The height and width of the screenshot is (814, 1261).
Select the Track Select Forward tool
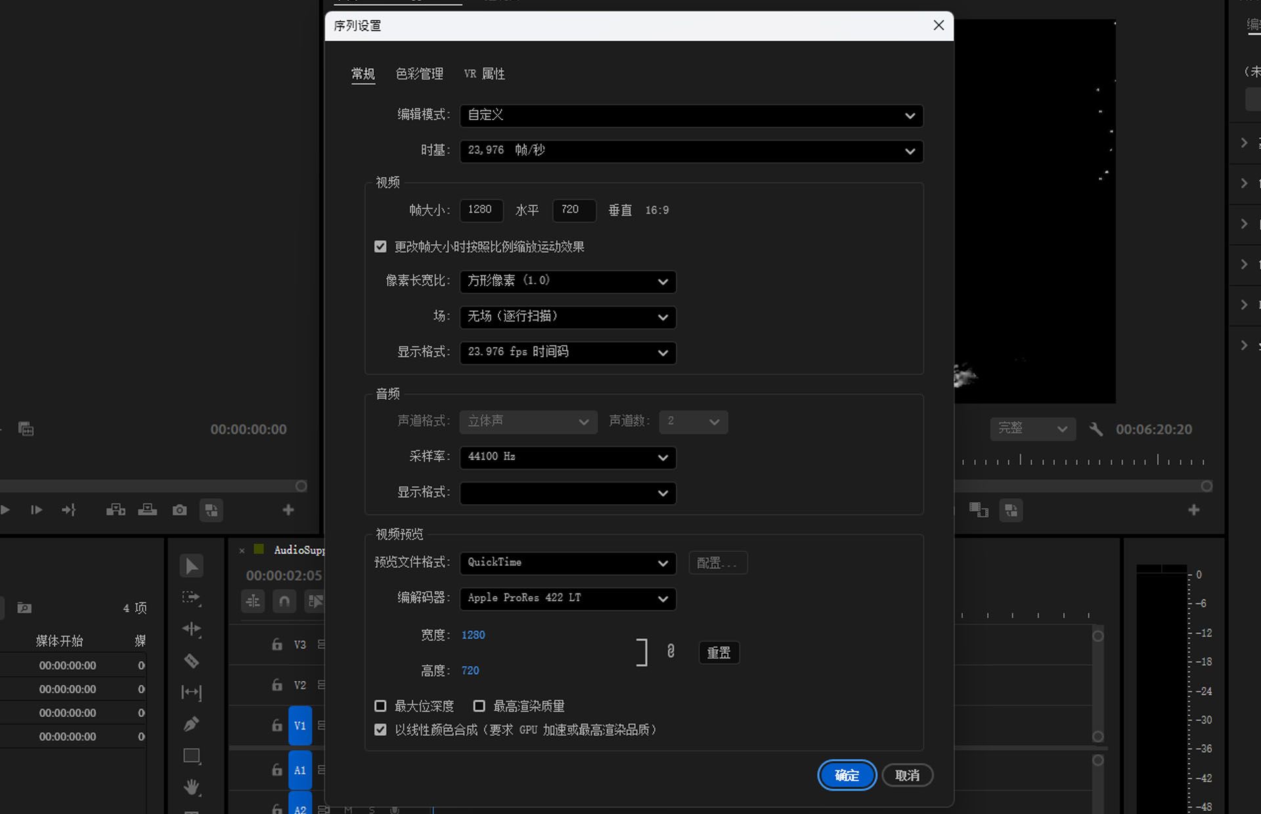pyautogui.click(x=191, y=598)
